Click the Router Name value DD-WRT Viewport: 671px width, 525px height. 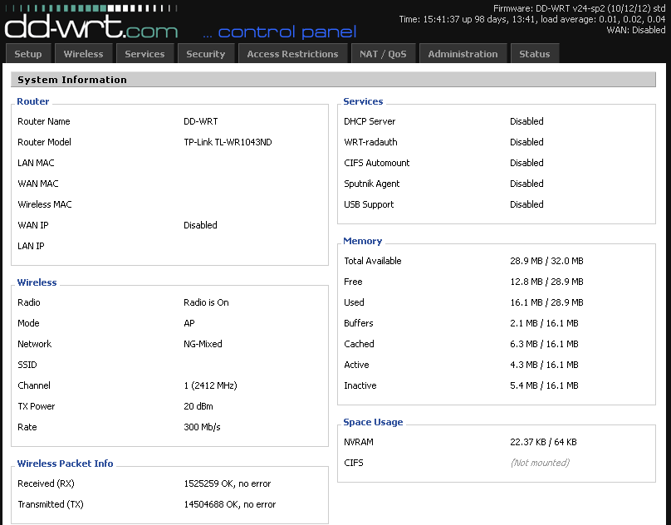coord(201,121)
